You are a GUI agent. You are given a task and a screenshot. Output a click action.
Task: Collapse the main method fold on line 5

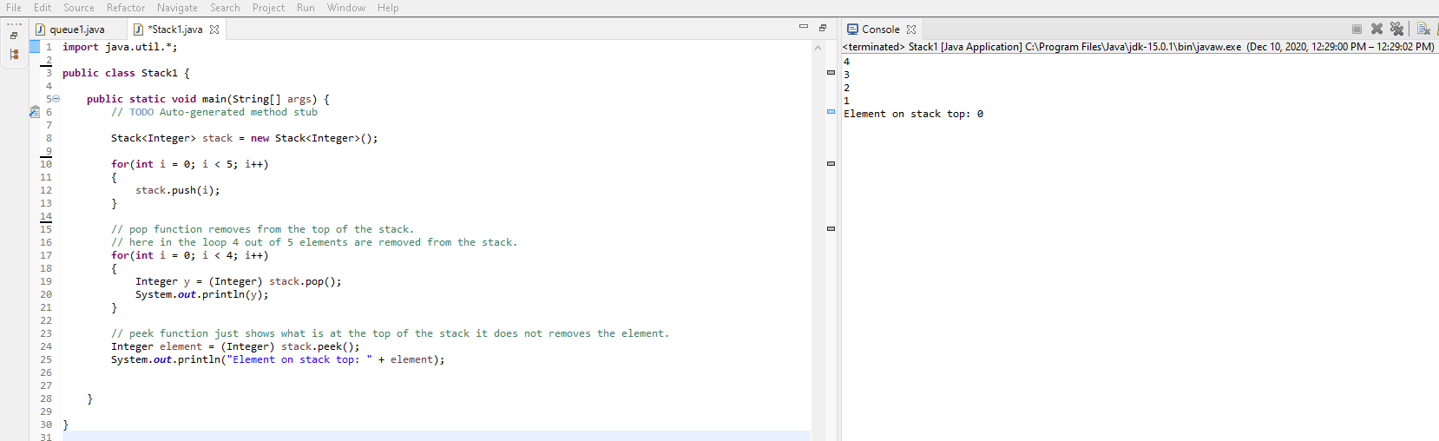[56, 99]
